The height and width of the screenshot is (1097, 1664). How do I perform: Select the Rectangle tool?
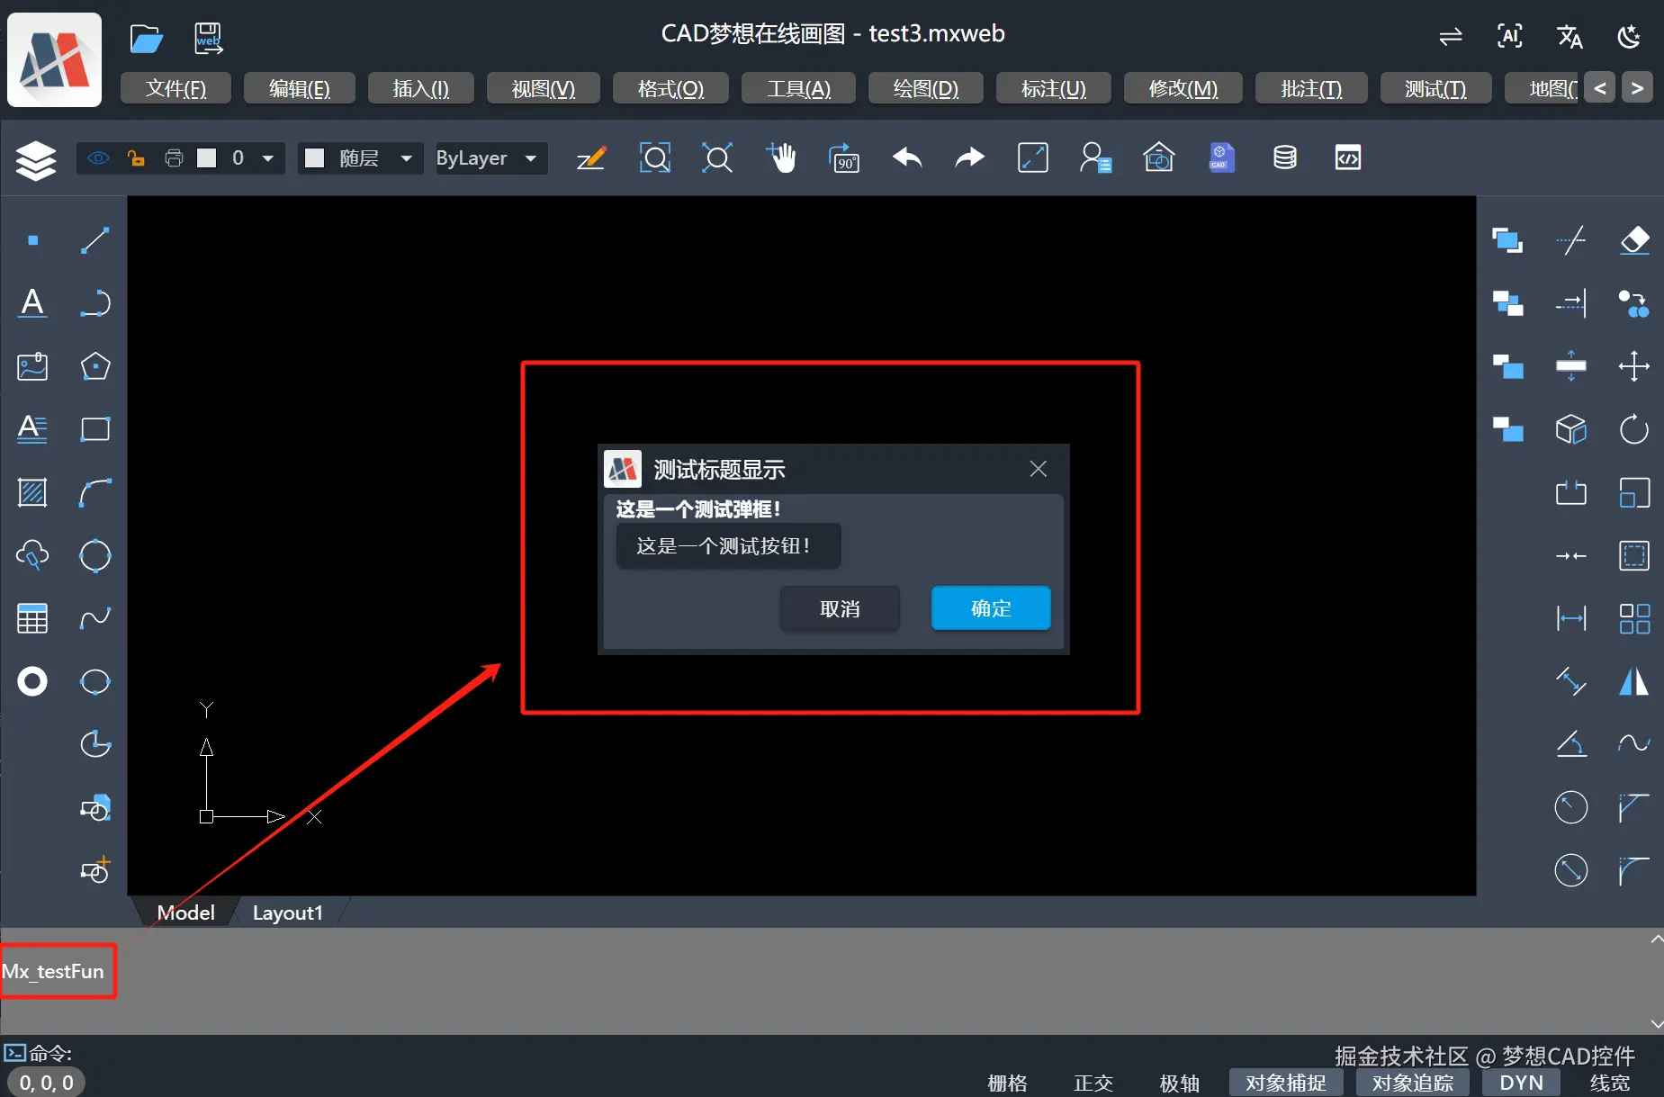pyautogui.click(x=95, y=429)
